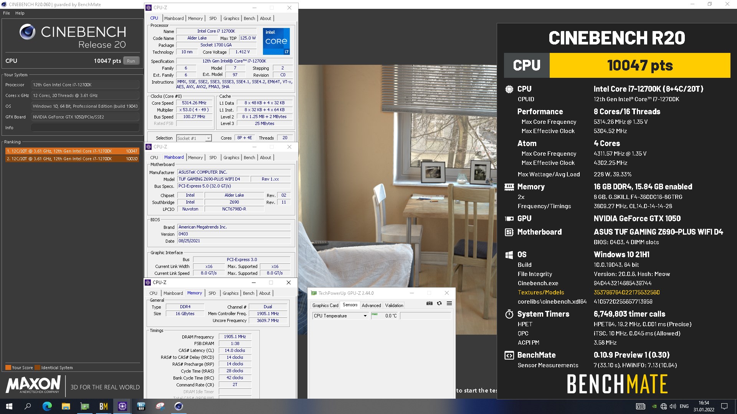737x414 pixels.
Task: Click the TUF GAMING Z690-PLUS model field
Action: [x=213, y=179]
